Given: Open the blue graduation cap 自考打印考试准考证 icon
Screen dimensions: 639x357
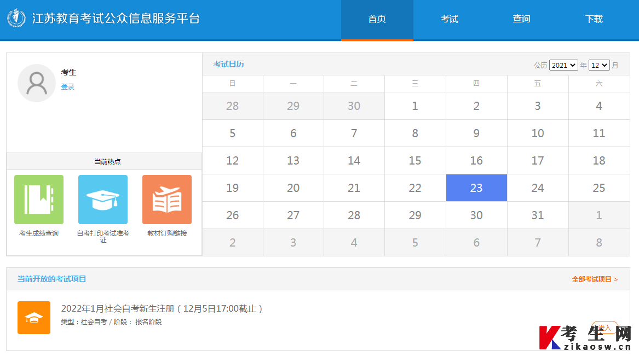Looking at the screenshot, I should tap(103, 200).
